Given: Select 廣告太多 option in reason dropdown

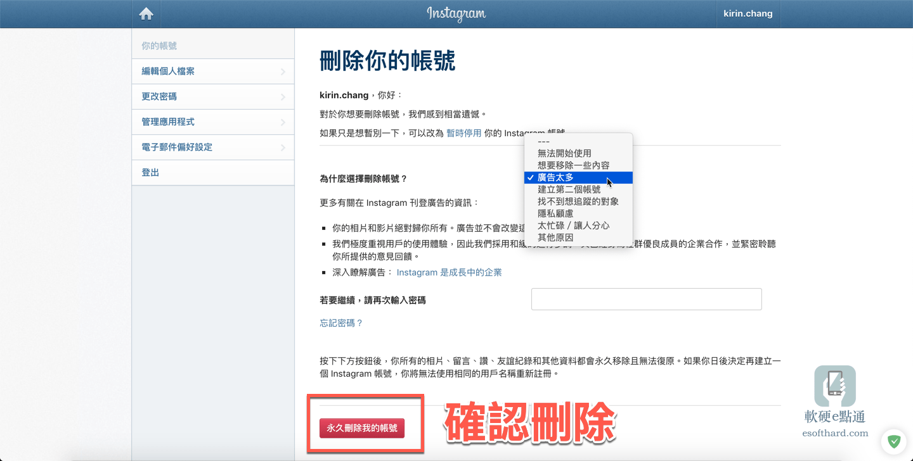Looking at the screenshot, I should coord(578,177).
